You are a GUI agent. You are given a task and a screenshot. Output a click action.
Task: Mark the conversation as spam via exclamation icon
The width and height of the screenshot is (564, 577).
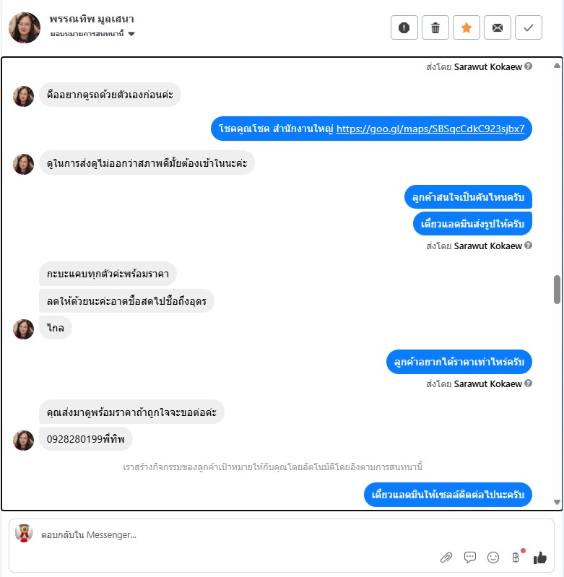(404, 27)
